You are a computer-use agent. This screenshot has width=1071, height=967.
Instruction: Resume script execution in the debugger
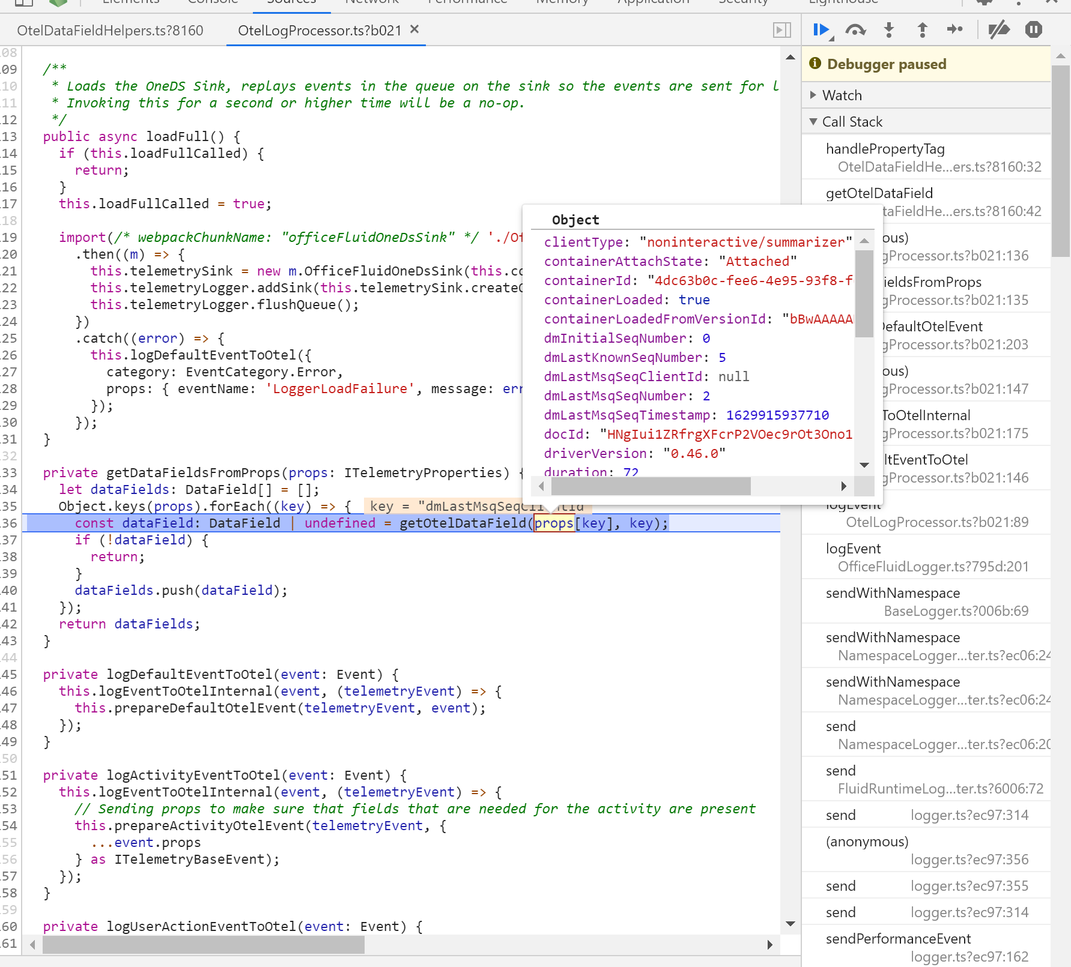[822, 30]
